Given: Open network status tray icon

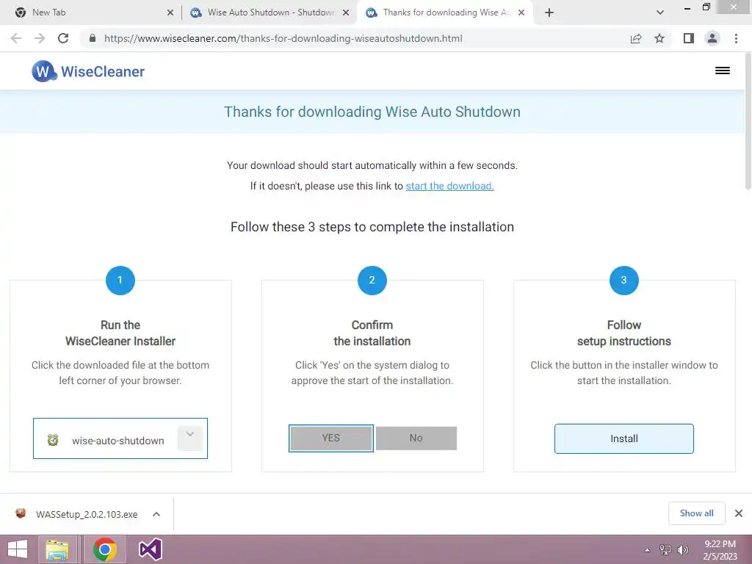Looking at the screenshot, I should click(x=665, y=549).
